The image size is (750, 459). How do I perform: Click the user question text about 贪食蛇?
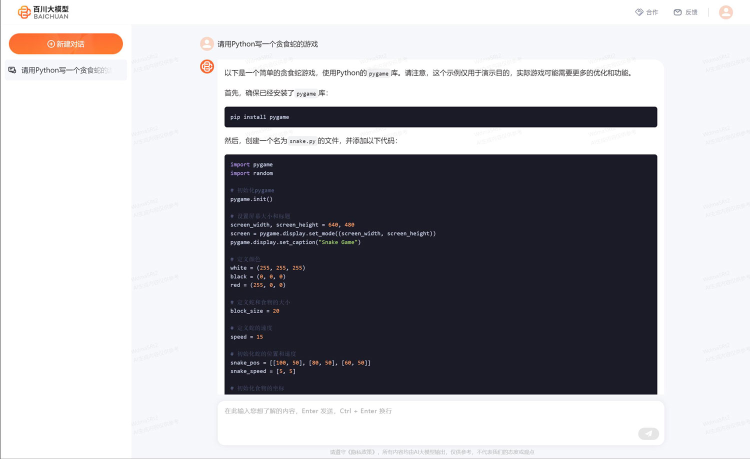click(x=267, y=44)
